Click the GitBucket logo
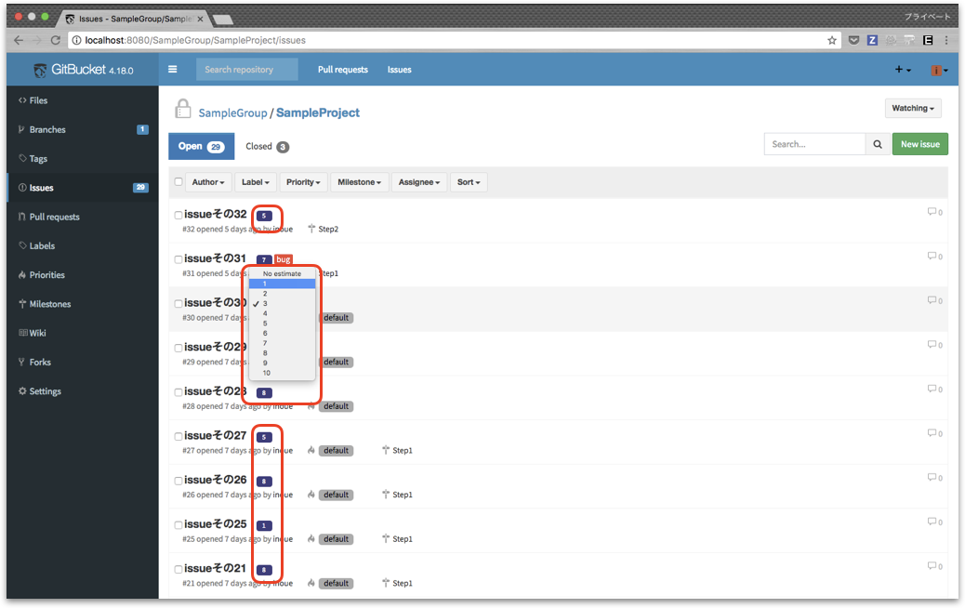 tap(40, 69)
